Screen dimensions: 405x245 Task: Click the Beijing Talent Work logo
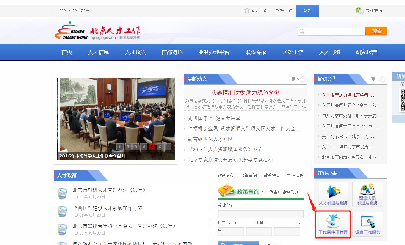pyautogui.click(x=98, y=31)
